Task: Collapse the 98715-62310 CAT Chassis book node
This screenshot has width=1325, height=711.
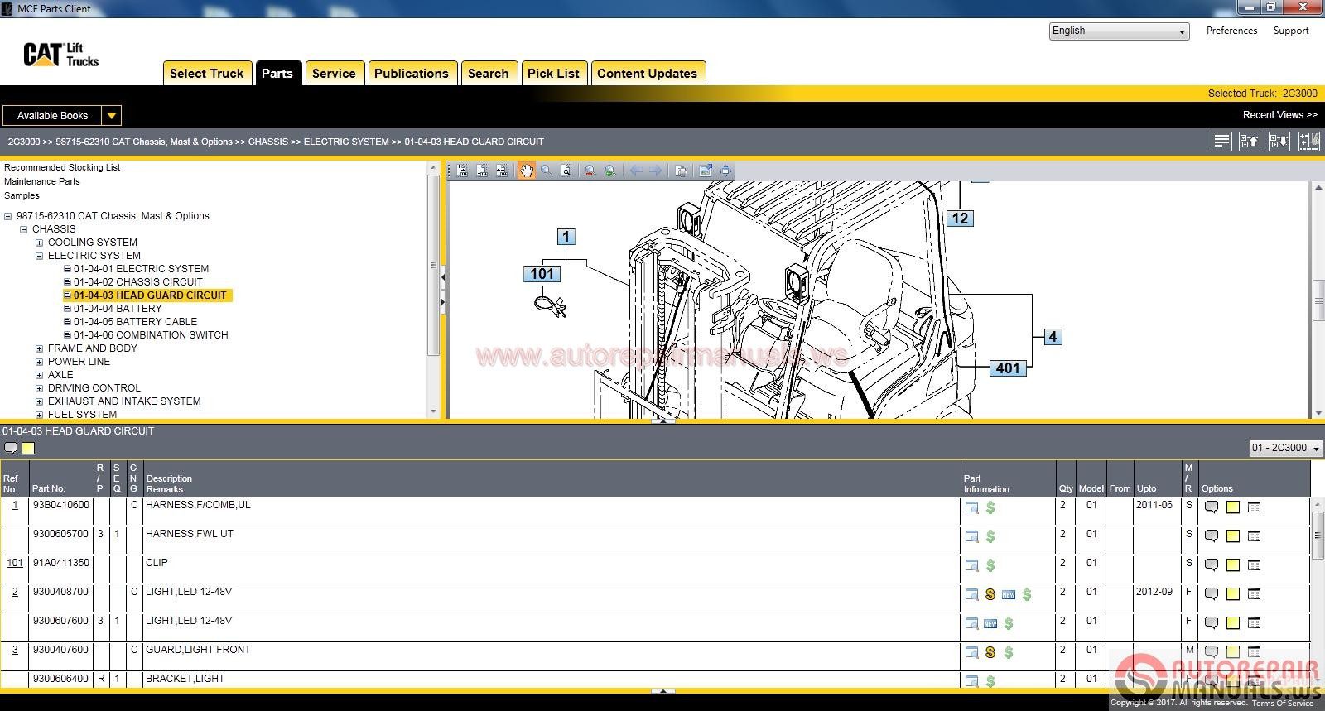Action: pyautogui.click(x=7, y=216)
